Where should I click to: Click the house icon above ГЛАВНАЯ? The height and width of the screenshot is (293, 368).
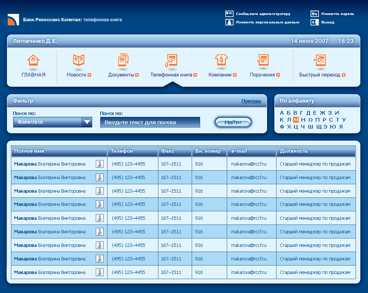click(x=33, y=60)
